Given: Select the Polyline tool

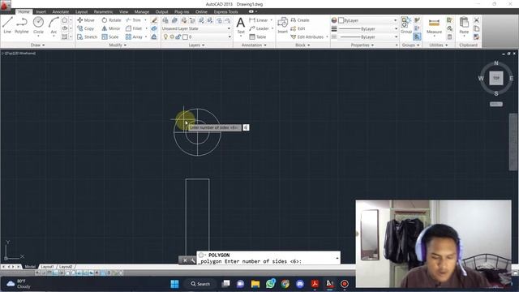Looking at the screenshot, I should coord(22,25).
